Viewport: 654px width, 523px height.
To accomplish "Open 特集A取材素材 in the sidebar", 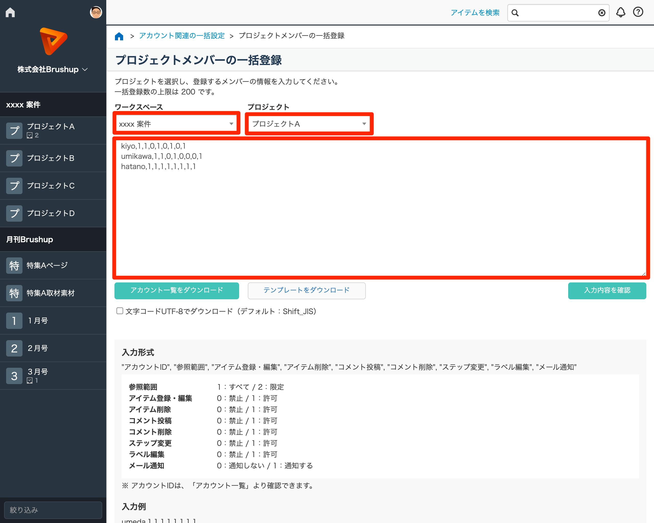I will [51, 293].
